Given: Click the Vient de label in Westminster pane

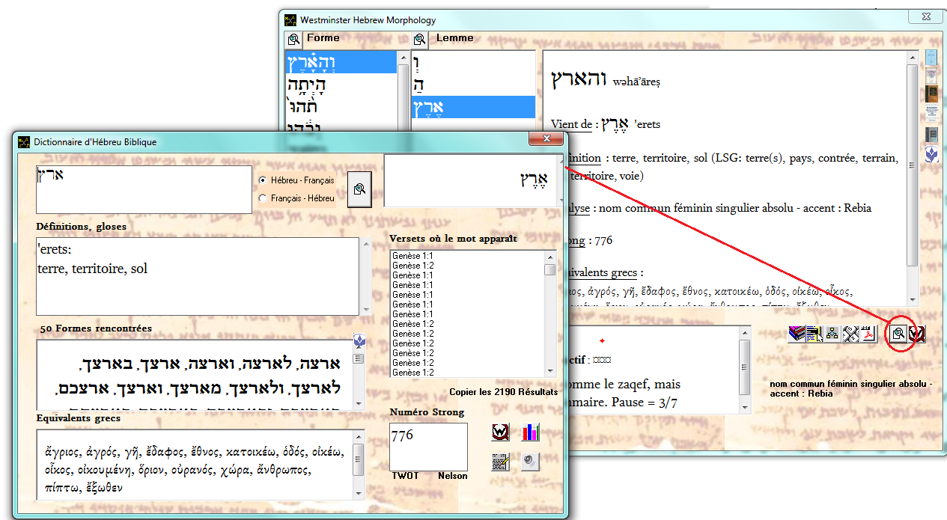Looking at the screenshot, I should tap(573, 123).
